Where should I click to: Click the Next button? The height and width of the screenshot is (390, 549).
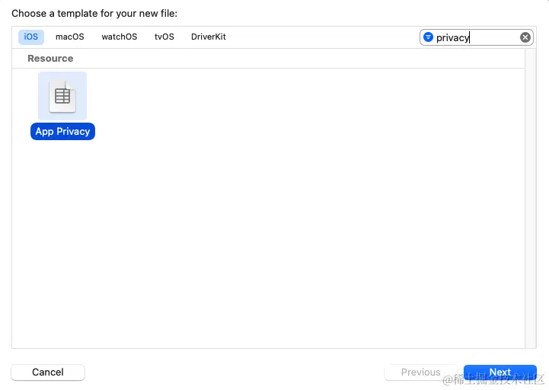pyautogui.click(x=500, y=372)
